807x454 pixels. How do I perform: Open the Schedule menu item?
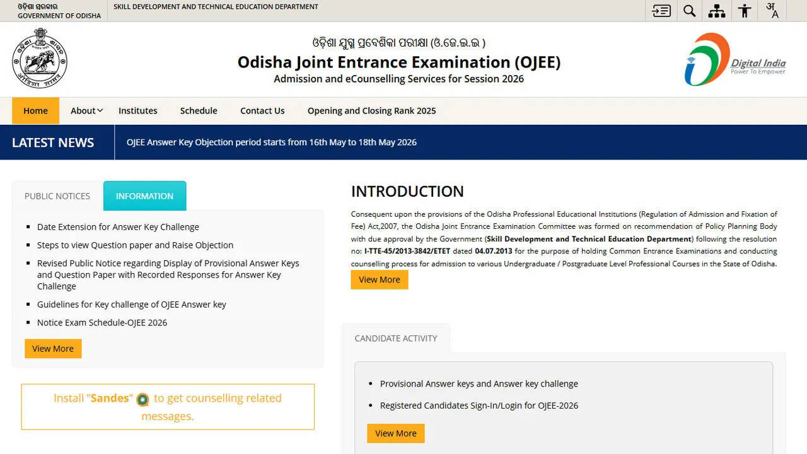click(x=199, y=110)
